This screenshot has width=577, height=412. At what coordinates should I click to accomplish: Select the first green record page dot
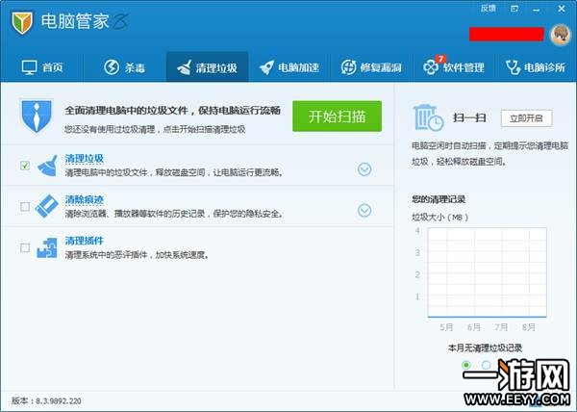pos(466,365)
